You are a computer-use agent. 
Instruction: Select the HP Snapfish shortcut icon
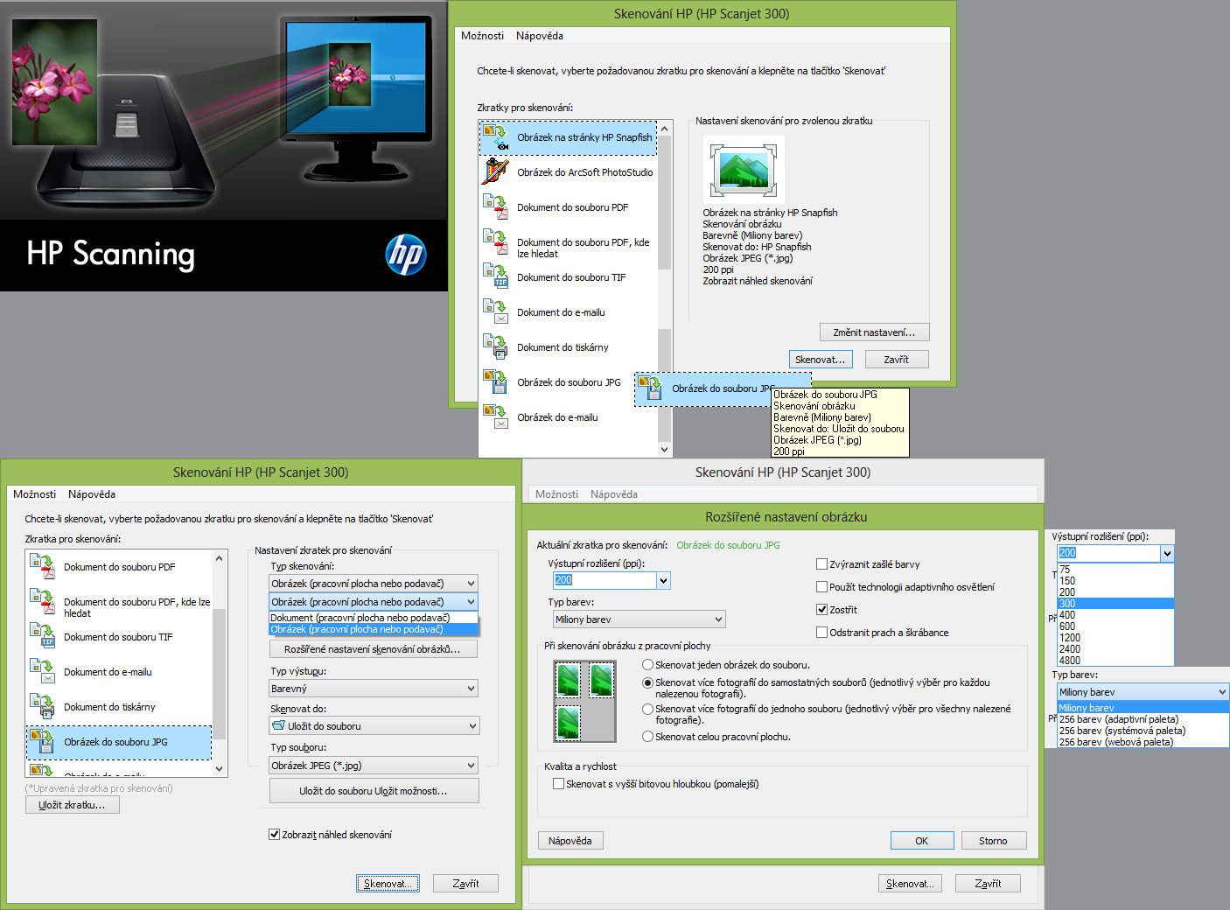tap(496, 137)
